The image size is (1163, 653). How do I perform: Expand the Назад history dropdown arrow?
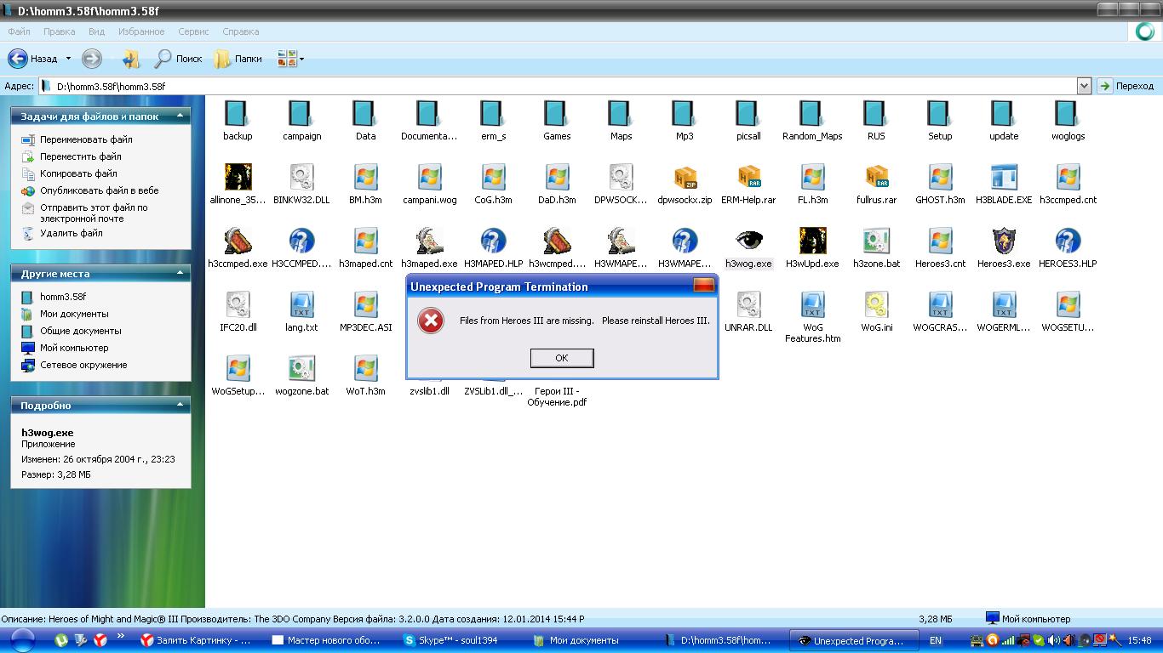coord(68,59)
